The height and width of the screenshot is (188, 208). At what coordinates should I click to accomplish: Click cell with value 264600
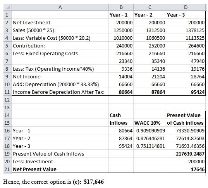[186, 46]
